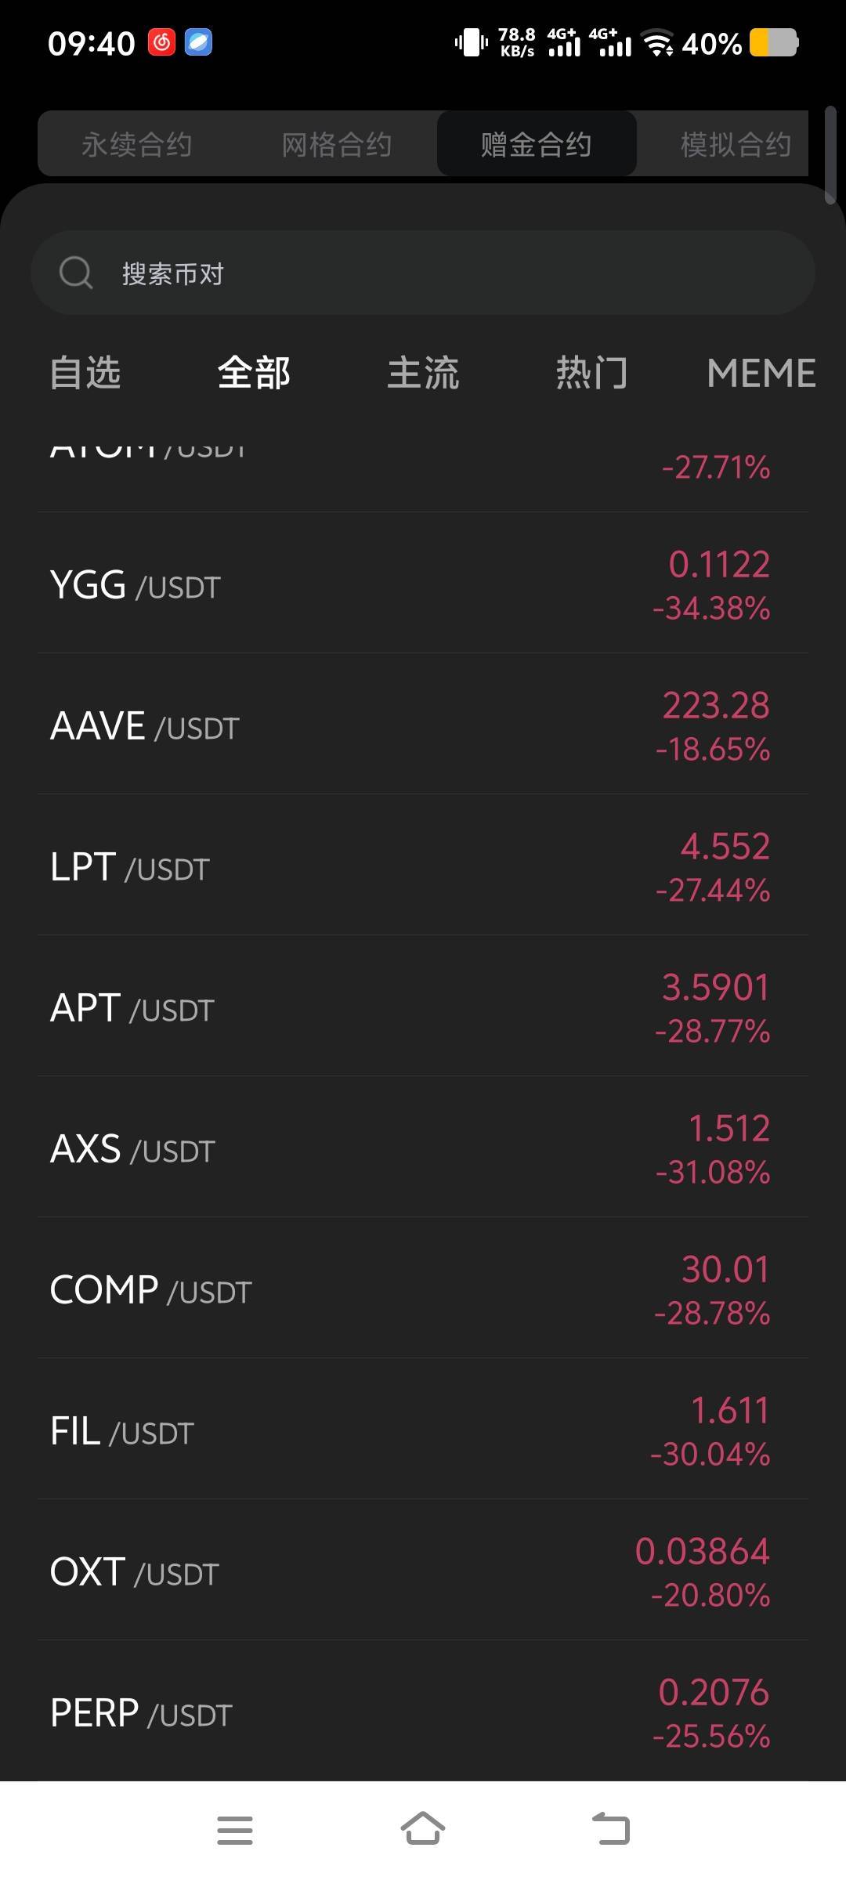Image resolution: width=846 pixels, height=1880 pixels.
Task: Open the YGG/USDT trading pair
Action: pos(423,584)
